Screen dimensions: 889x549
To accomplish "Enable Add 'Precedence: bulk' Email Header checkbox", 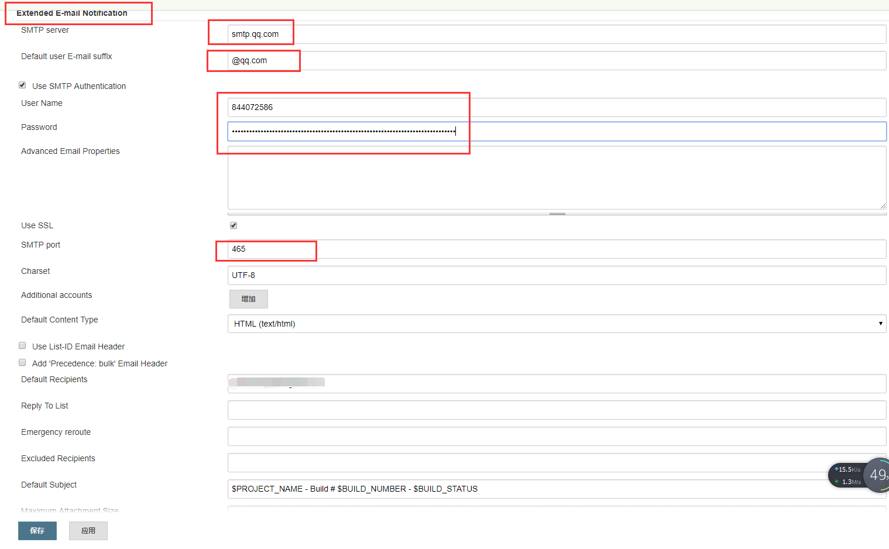I will pyautogui.click(x=22, y=362).
